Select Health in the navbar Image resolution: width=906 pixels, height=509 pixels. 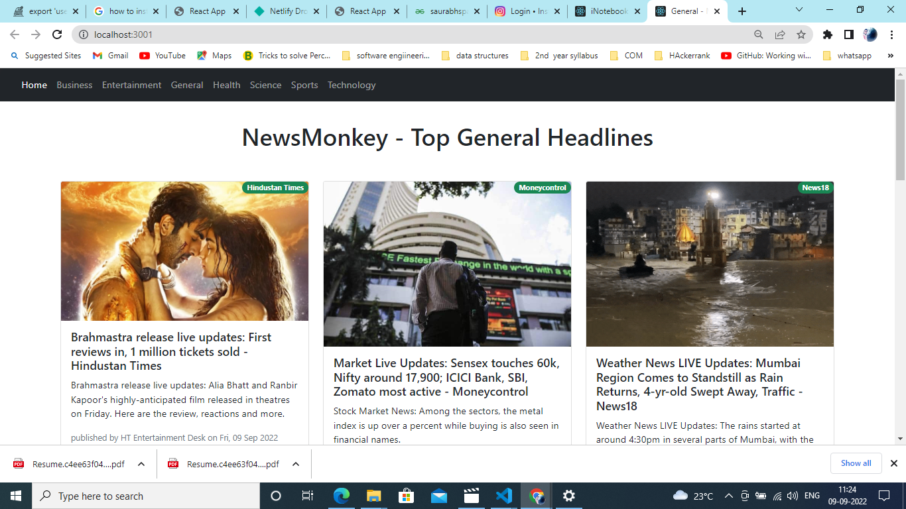[227, 85]
